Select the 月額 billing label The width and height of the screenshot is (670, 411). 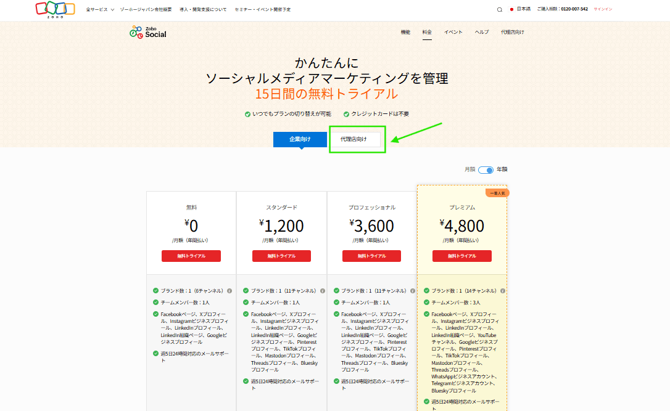pyautogui.click(x=469, y=169)
